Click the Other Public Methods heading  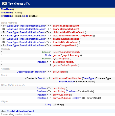click(13, 85)
